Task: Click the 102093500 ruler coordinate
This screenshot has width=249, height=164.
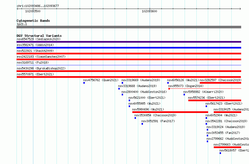Action: point(33,11)
